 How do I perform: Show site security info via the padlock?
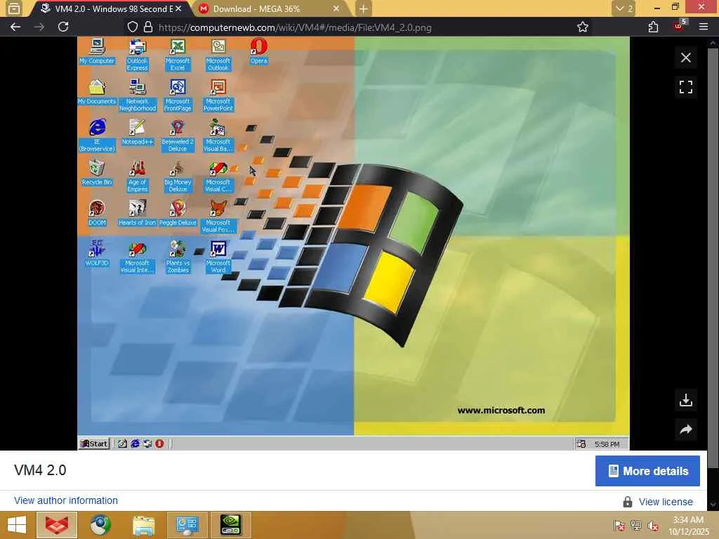coord(147,27)
